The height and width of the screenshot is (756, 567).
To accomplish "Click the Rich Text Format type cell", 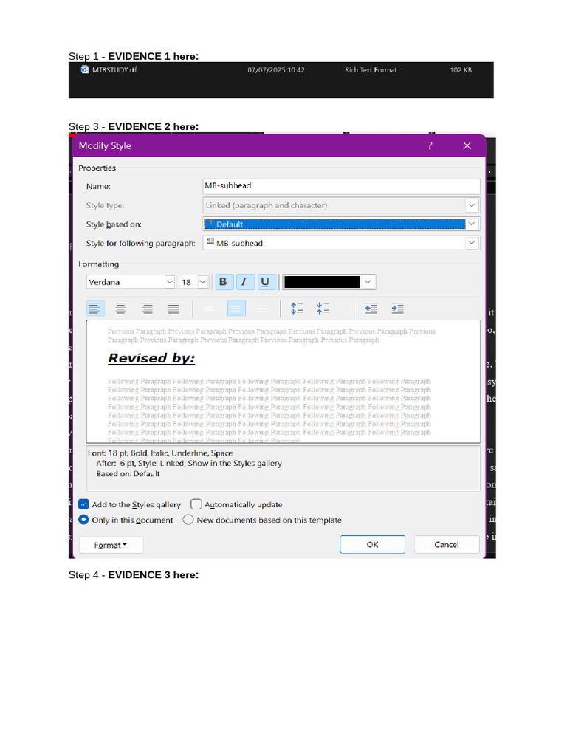I will pos(371,70).
